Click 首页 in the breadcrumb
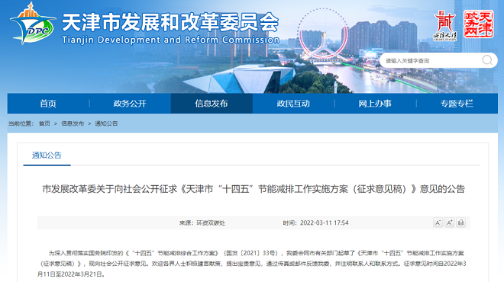Screen dimensions: 504x282 click(44, 123)
